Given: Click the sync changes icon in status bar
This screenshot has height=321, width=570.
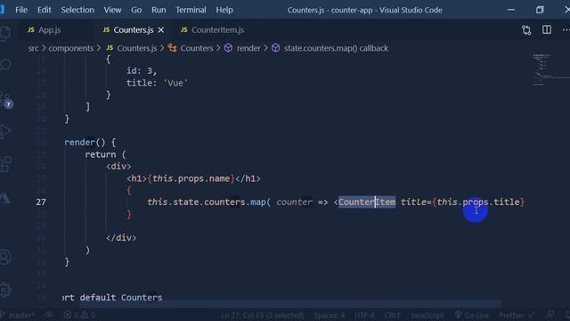Looking at the screenshot, I should point(49,315).
